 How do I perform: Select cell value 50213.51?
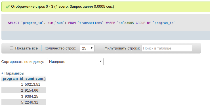click(x=32, y=85)
